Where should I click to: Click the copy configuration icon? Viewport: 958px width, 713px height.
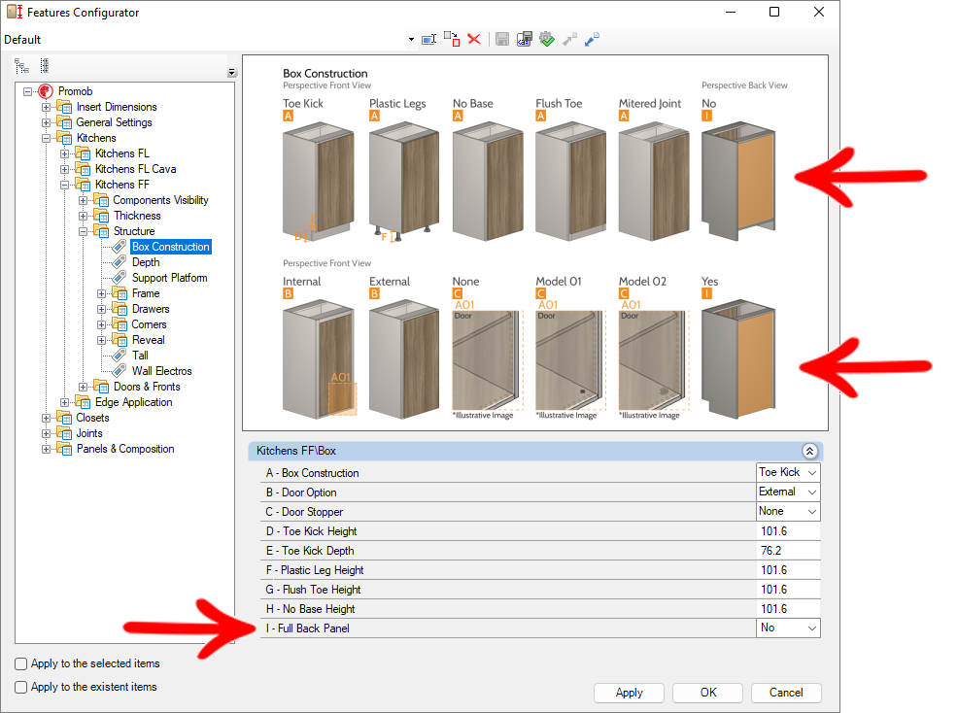(x=452, y=39)
